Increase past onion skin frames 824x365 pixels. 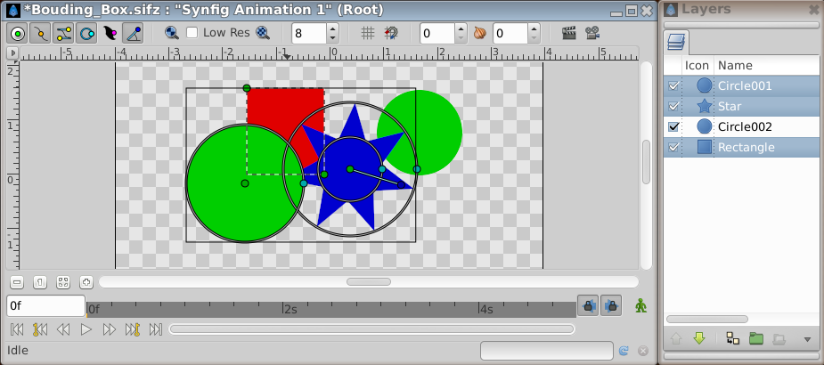click(461, 28)
